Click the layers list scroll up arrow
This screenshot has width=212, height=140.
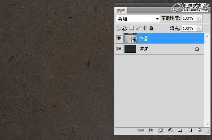(207, 36)
